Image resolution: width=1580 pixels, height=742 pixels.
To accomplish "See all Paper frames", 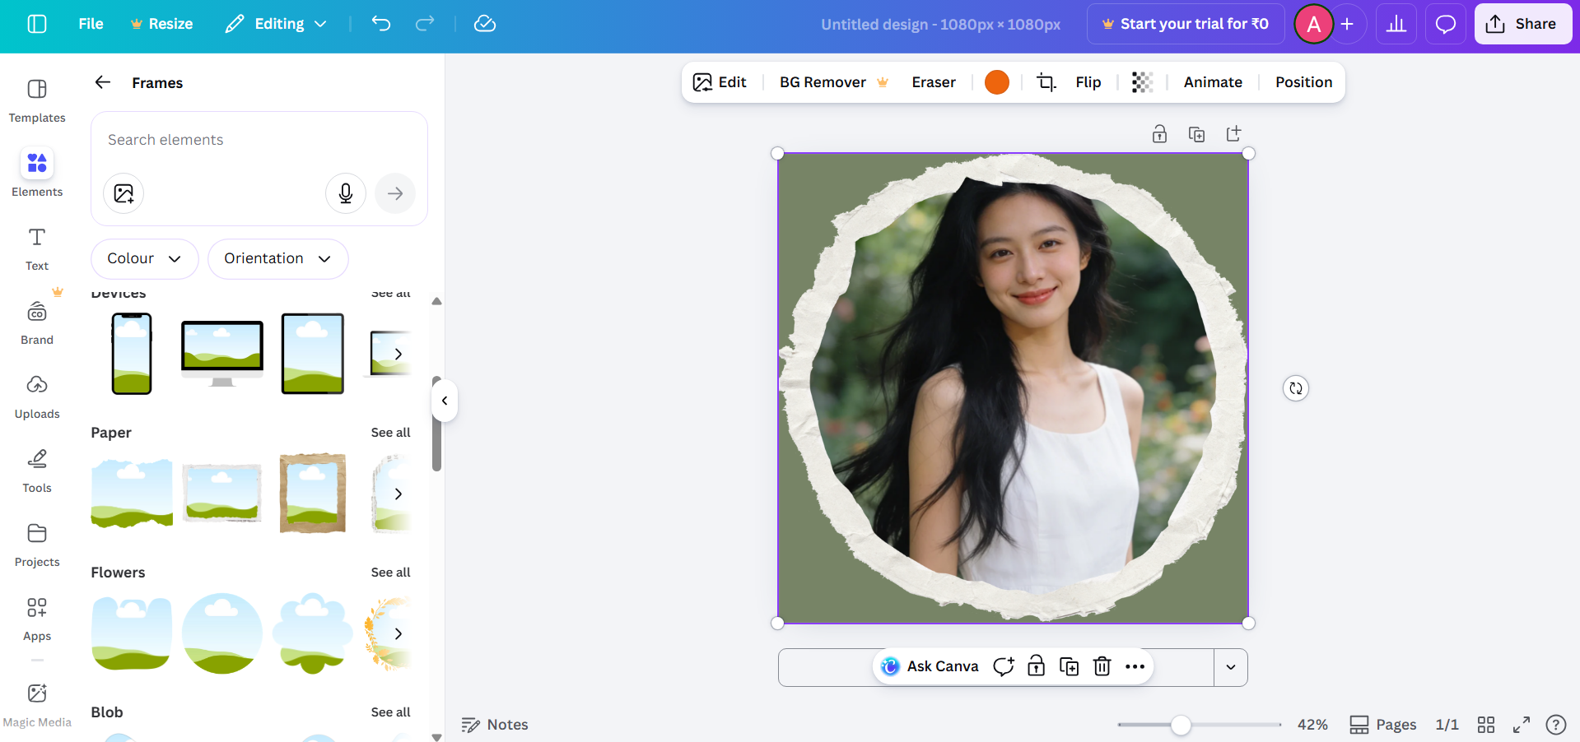I will 390,433.
